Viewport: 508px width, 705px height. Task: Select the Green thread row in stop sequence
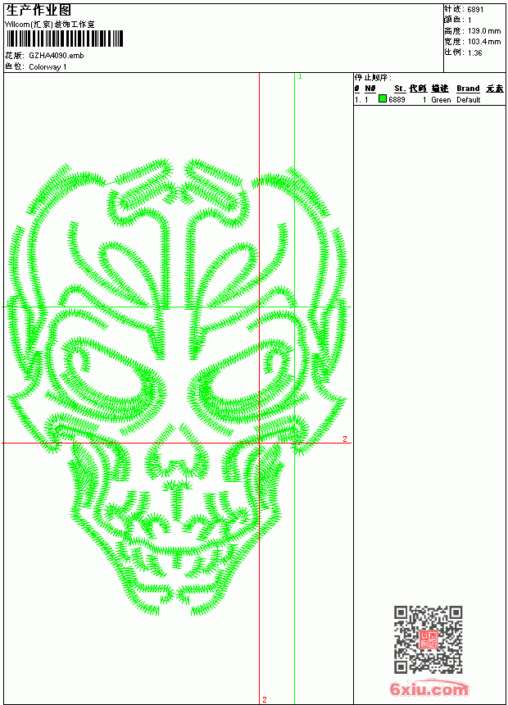click(429, 99)
